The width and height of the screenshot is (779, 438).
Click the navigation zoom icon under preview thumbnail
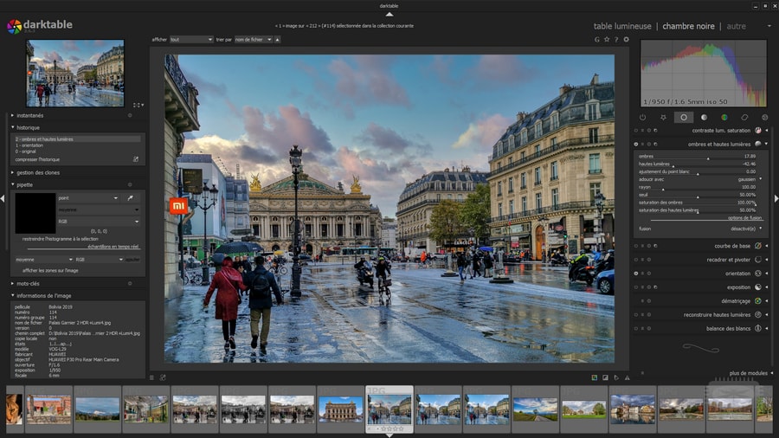click(x=137, y=106)
